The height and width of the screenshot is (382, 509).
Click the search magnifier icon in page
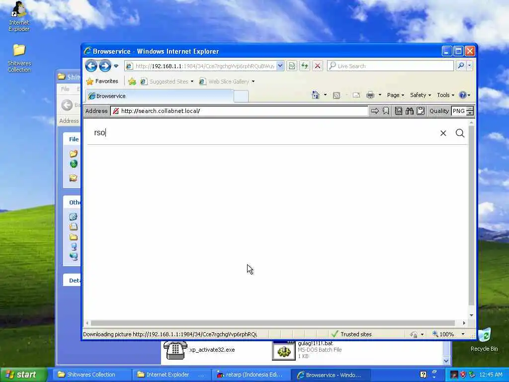point(460,133)
